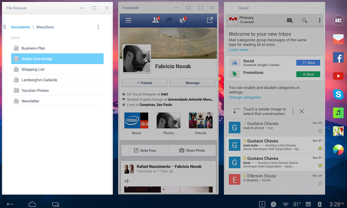Screen dimensions: 347x208
Task: Check Wi-Fi status in the taskbar
Action: pyautogui.click(x=285, y=204)
